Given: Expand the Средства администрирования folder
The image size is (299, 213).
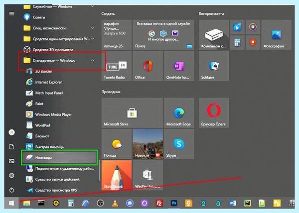Looking at the screenshot, I should (x=59, y=39).
